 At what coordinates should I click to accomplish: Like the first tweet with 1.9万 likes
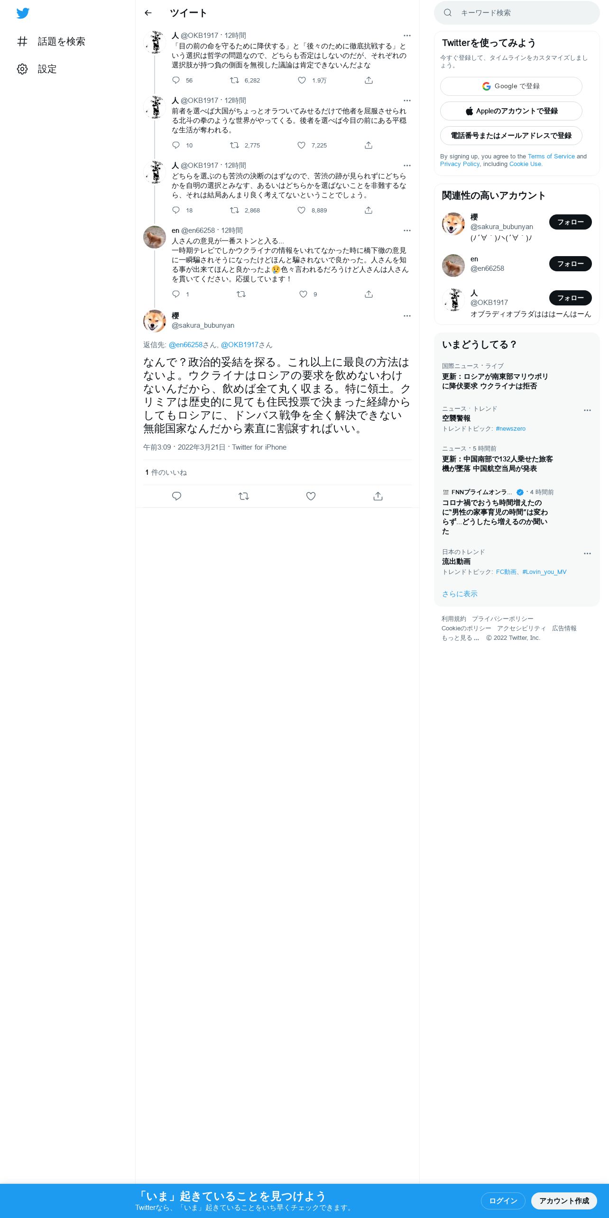coord(302,80)
